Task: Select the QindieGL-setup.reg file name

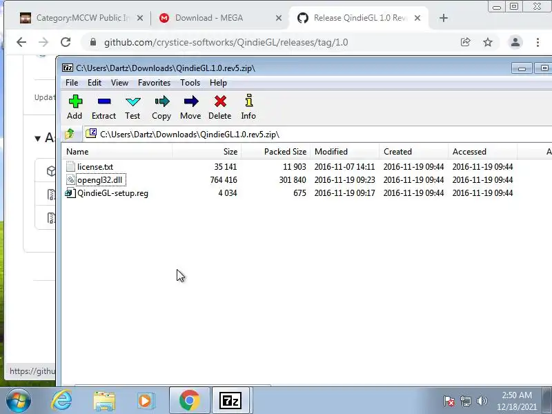Action: click(112, 193)
